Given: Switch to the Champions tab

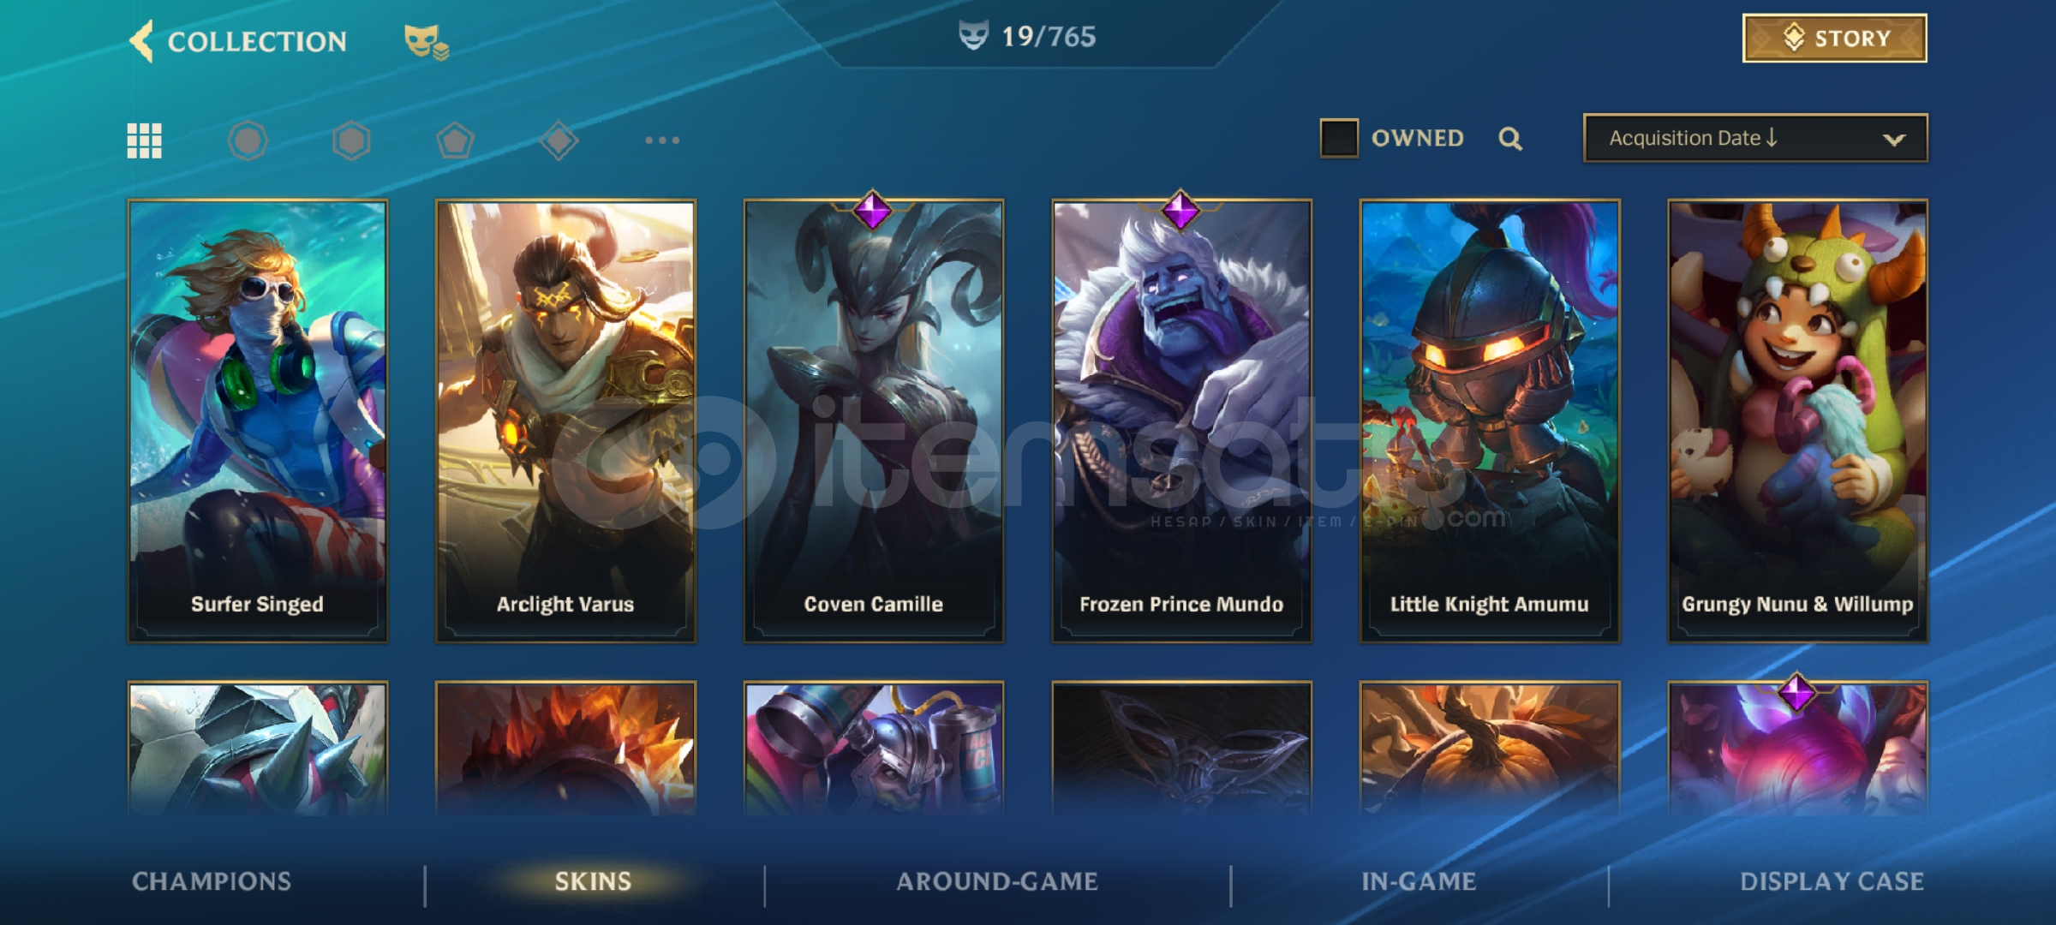Looking at the screenshot, I should click(x=212, y=881).
